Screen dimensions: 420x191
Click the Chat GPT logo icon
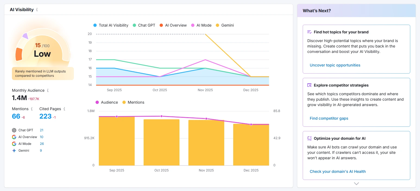pyautogui.click(x=14, y=130)
